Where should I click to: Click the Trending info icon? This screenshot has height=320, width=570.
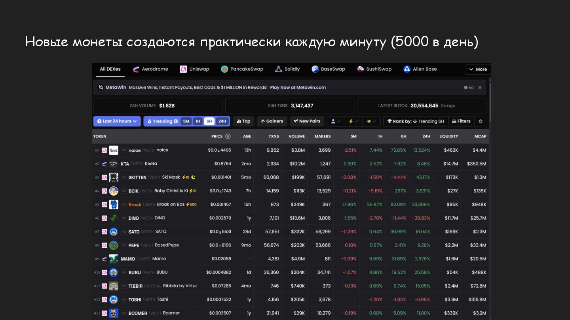[176, 121]
